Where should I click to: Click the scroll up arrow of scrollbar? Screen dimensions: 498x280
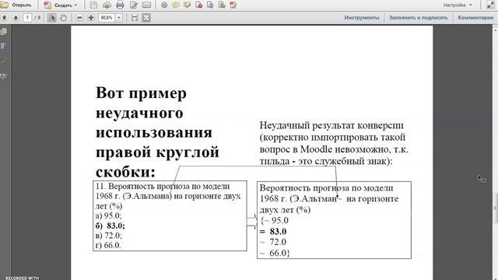(x=495, y=30)
